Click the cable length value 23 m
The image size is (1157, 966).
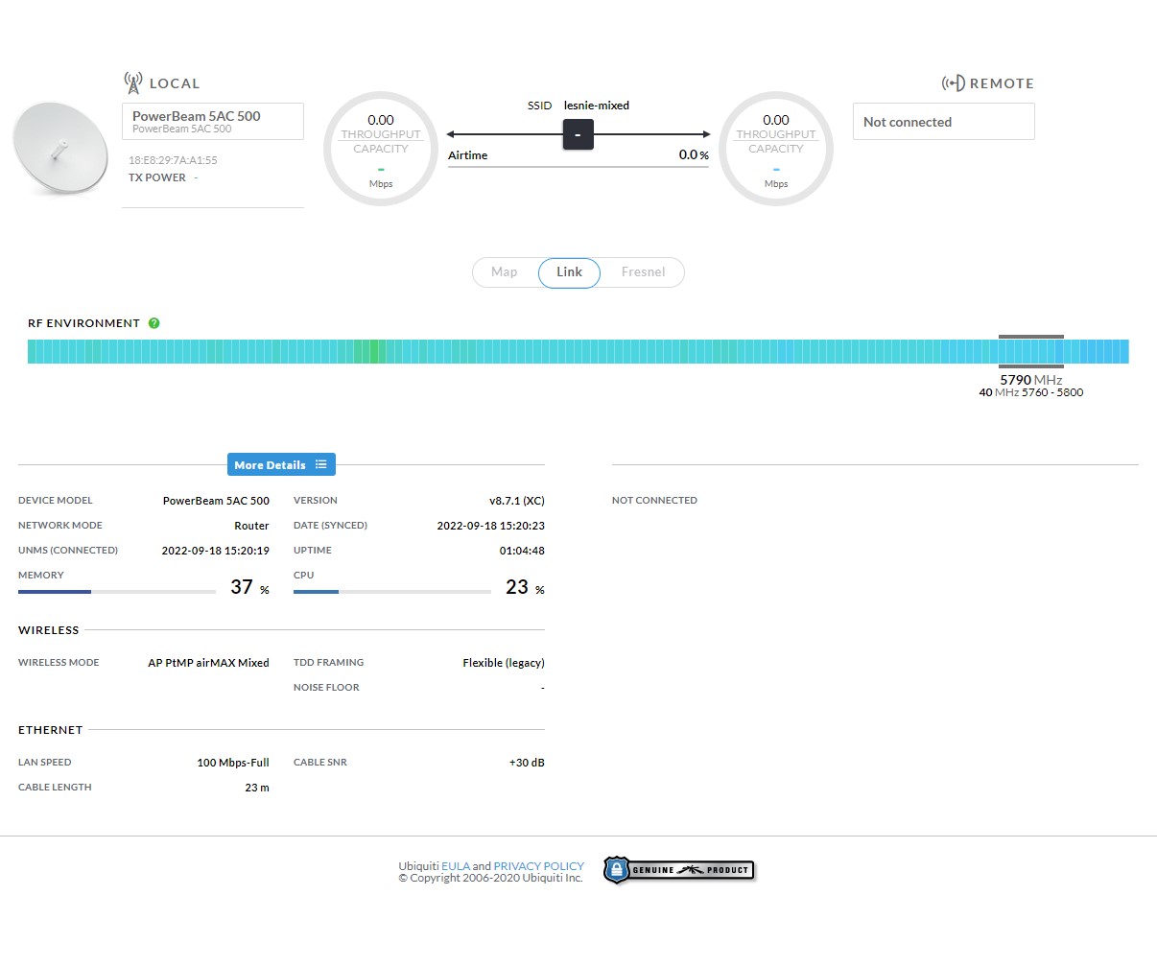257,788
